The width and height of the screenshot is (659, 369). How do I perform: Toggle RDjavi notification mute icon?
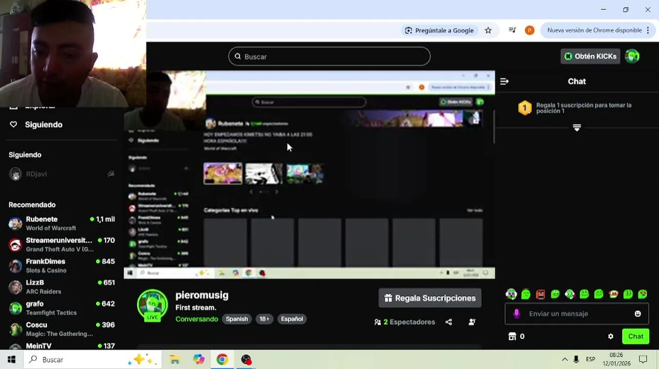pos(111,174)
